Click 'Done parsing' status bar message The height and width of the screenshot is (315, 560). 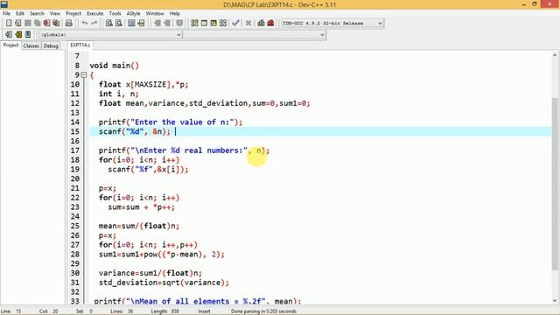tap(263, 311)
